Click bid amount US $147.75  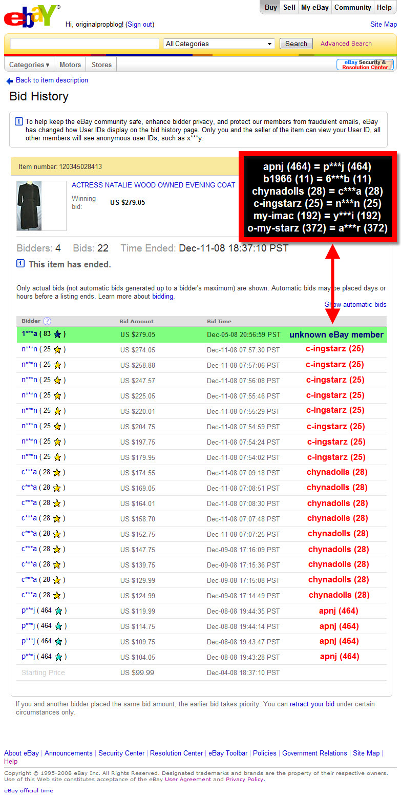(138, 550)
